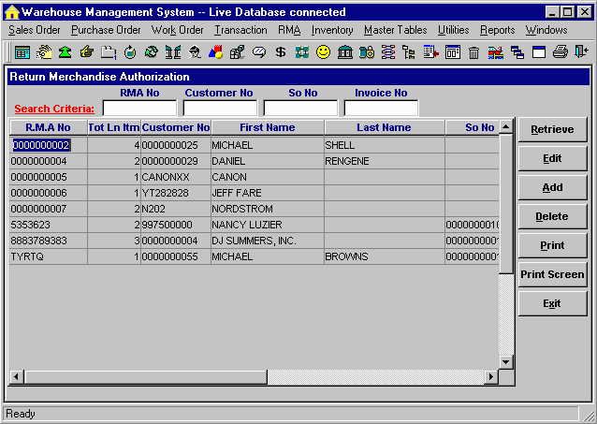
Task: Click the printer icon in toolbar
Action: tap(560, 52)
